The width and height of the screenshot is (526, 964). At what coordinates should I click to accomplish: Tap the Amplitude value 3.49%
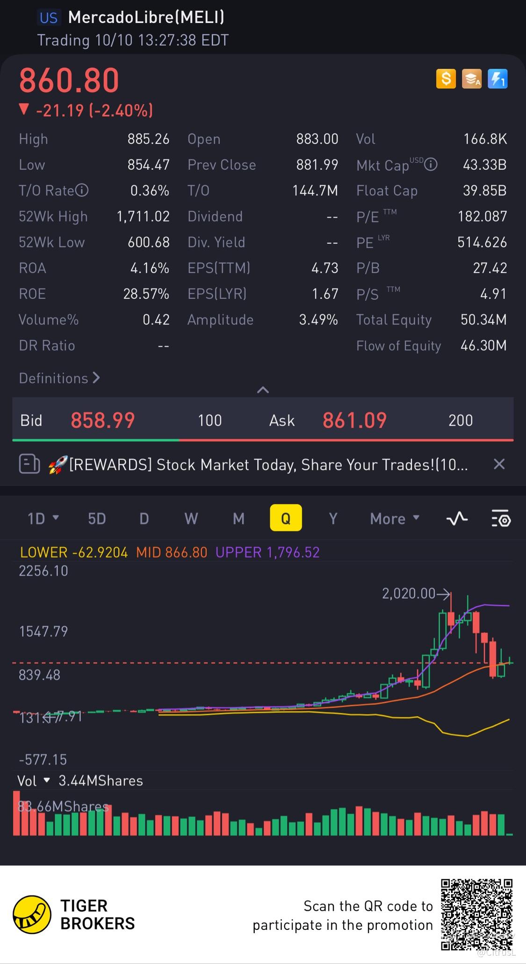pos(318,319)
